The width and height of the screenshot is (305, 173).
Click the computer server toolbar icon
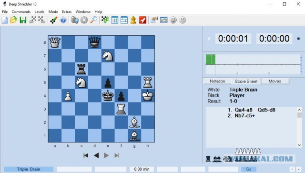click(x=75, y=20)
